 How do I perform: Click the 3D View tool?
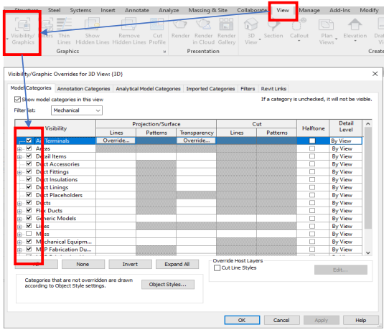(x=250, y=32)
